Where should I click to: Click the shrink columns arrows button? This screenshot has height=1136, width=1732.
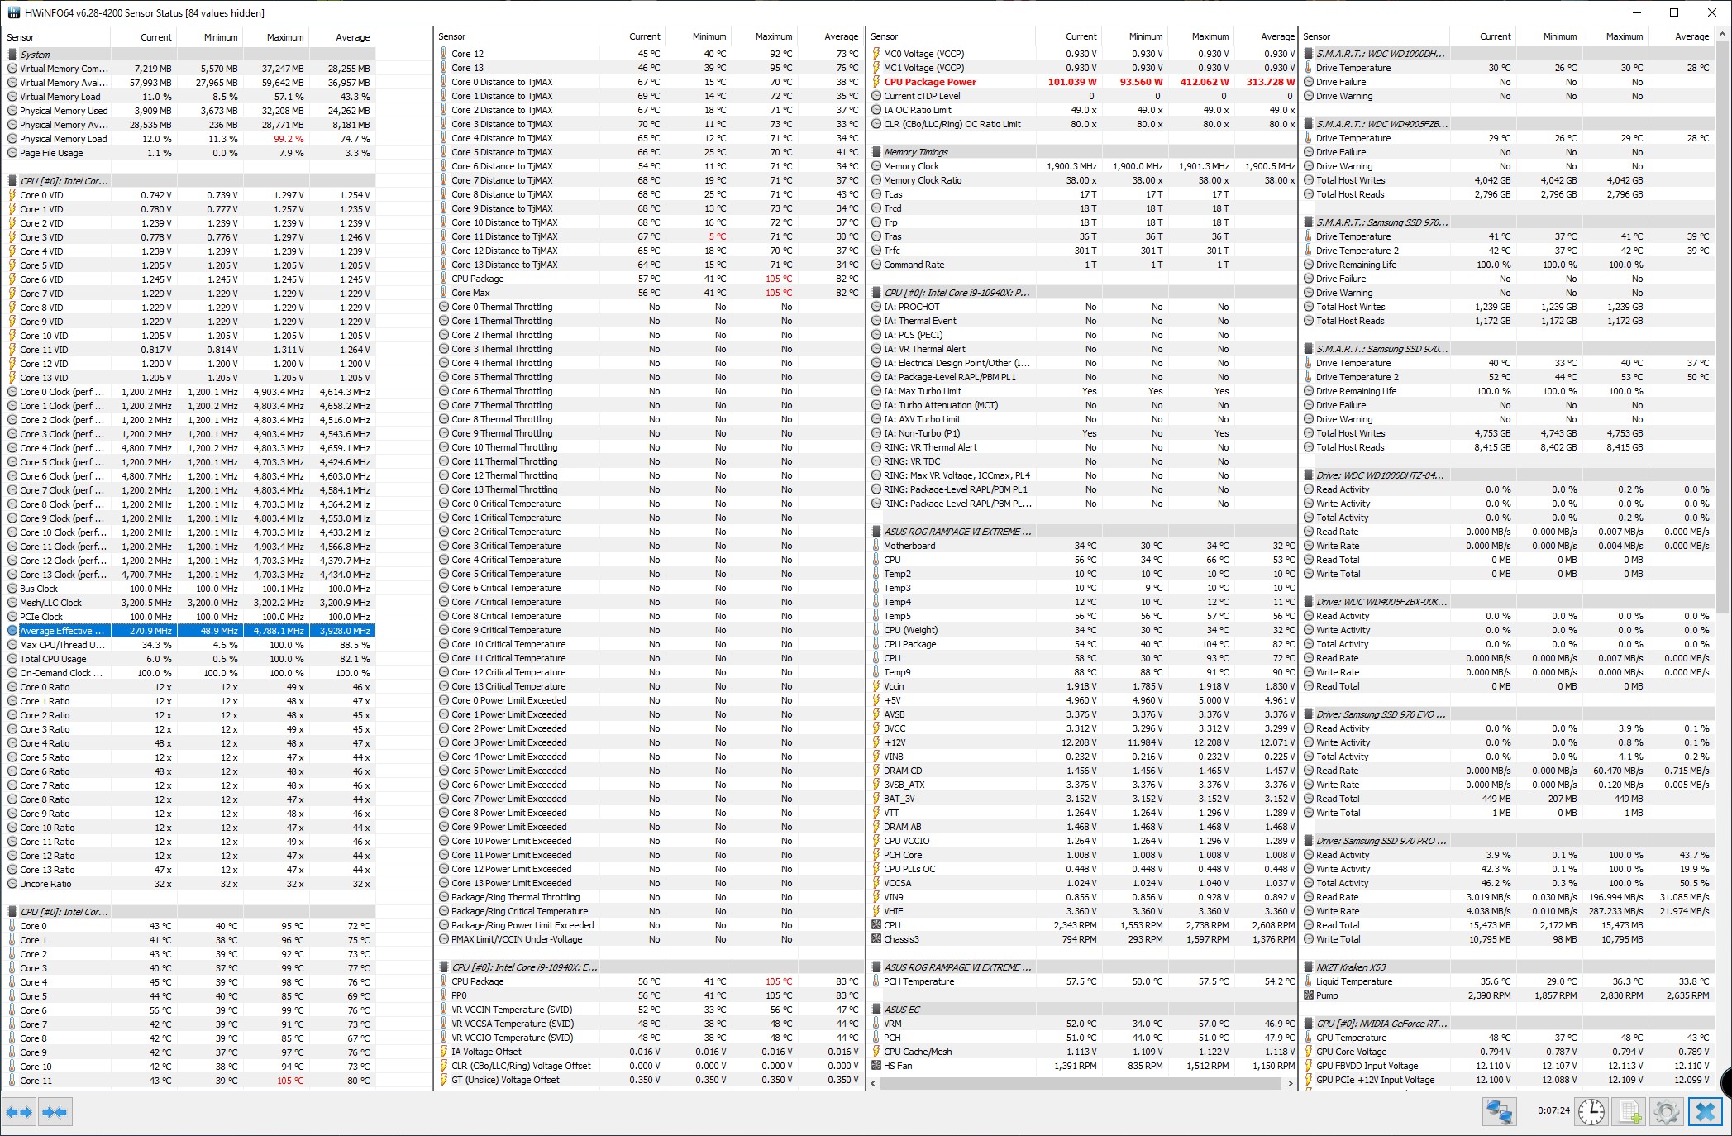55,1112
